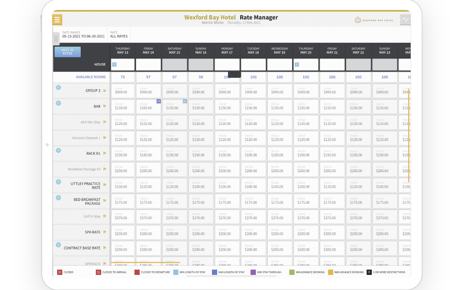Click the House cell for Tuesday May 18
The image size is (464, 290).
click(253, 65)
